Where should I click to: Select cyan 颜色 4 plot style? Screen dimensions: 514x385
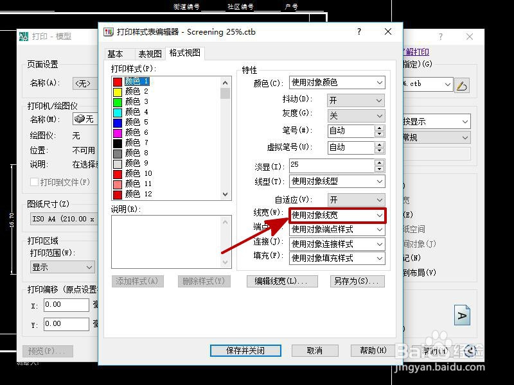(131, 112)
